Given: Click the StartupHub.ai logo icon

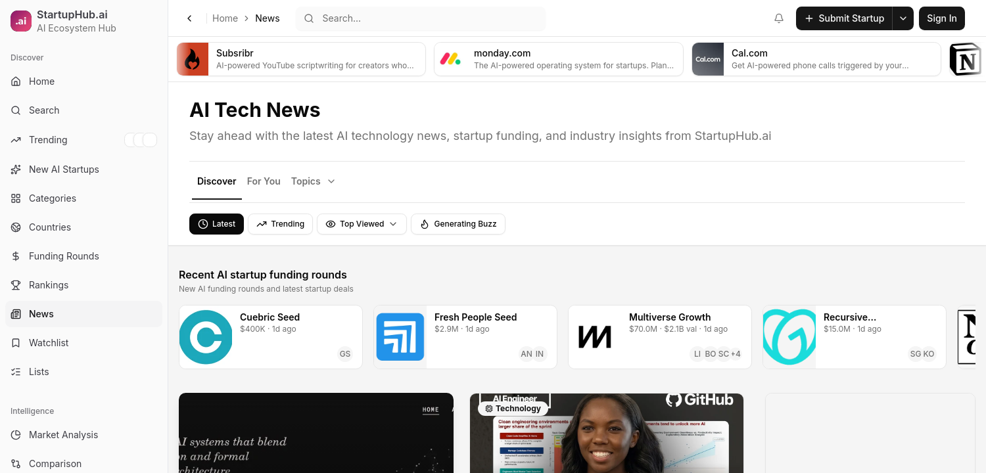Looking at the screenshot, I should 21,21.
